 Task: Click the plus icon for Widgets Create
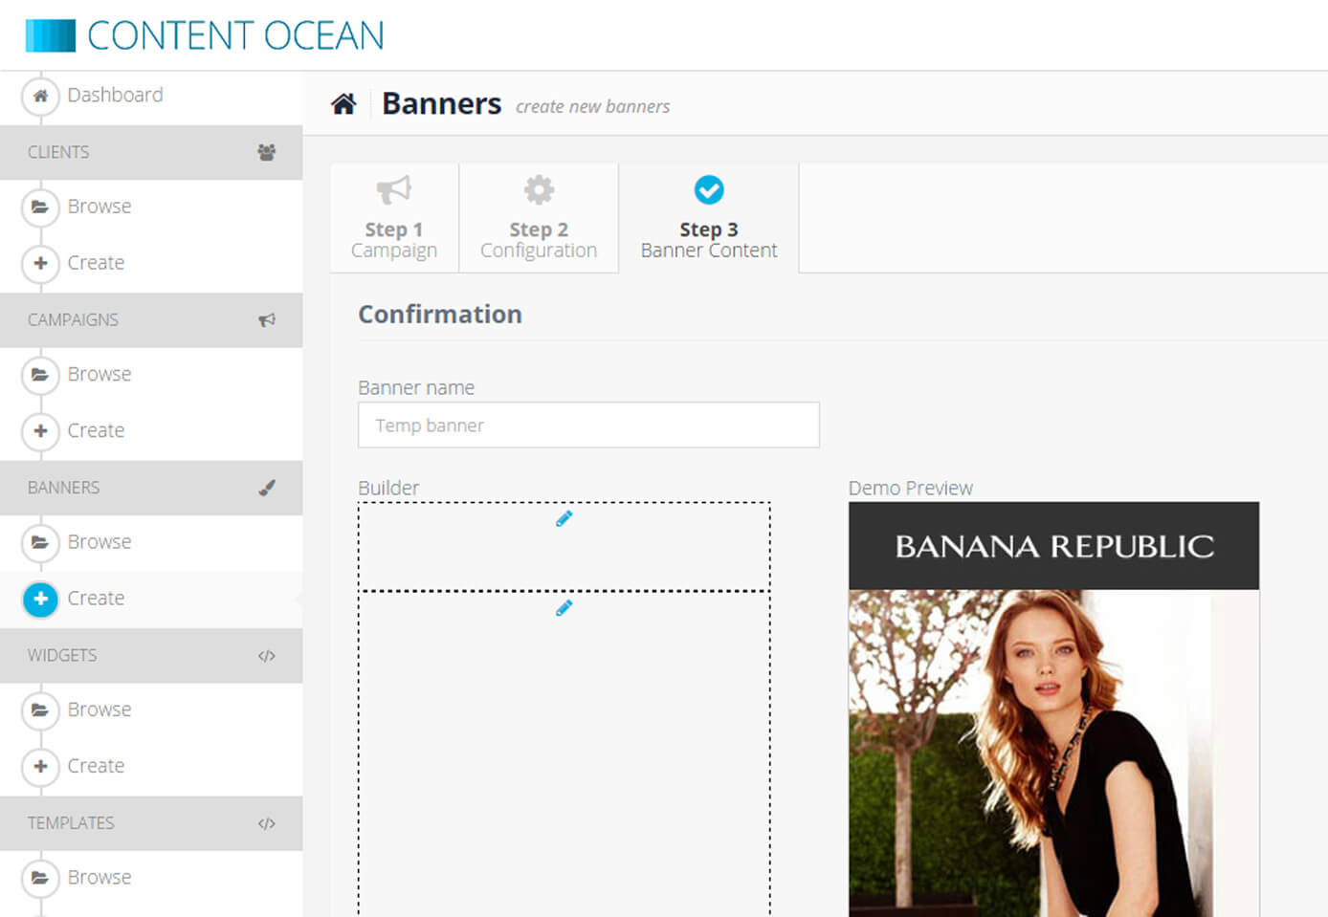pyautogui.click(x=40, y=766)
